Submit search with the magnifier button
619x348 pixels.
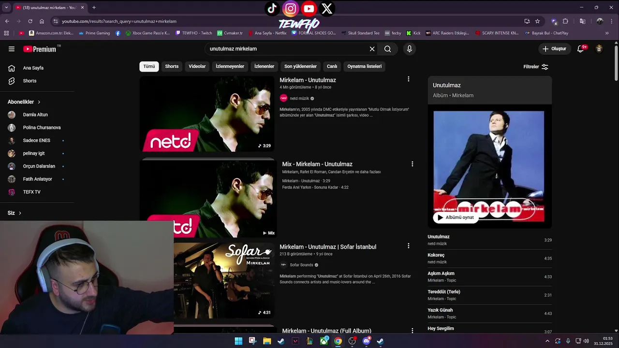coord(387,49)
